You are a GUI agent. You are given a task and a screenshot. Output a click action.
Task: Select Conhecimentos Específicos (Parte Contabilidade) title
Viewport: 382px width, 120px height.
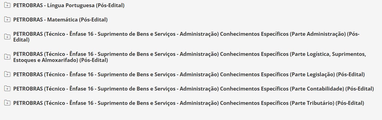[193, 89]
